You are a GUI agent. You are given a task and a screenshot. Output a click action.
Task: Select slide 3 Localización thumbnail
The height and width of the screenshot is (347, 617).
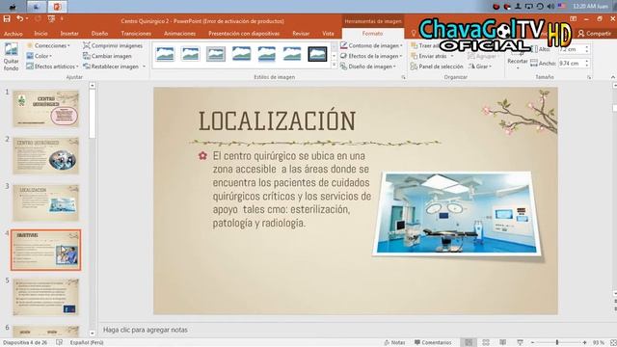click(x=46, y=202)
